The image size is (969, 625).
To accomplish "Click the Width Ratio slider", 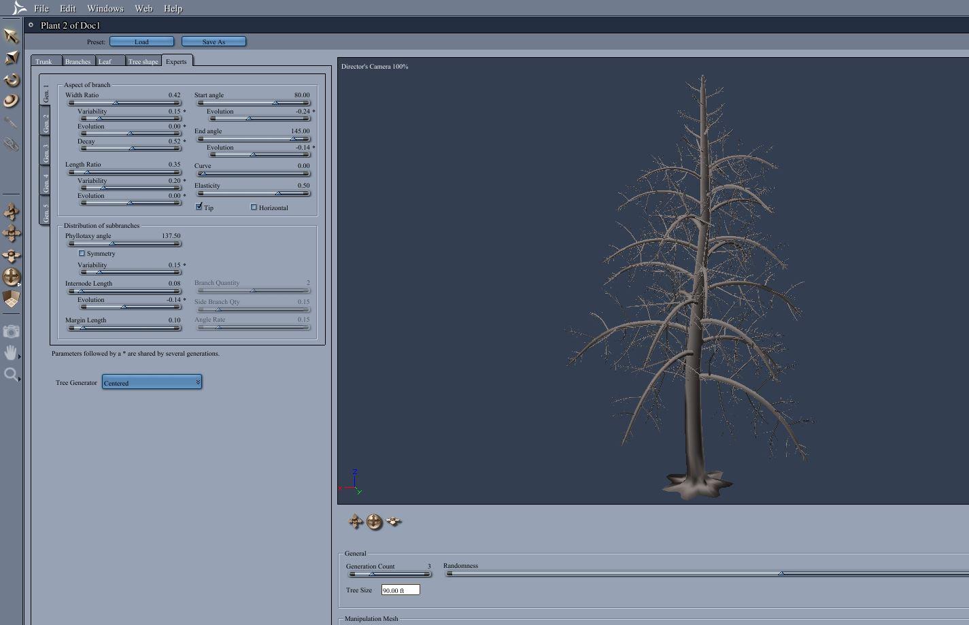I will tap(124, 103).
